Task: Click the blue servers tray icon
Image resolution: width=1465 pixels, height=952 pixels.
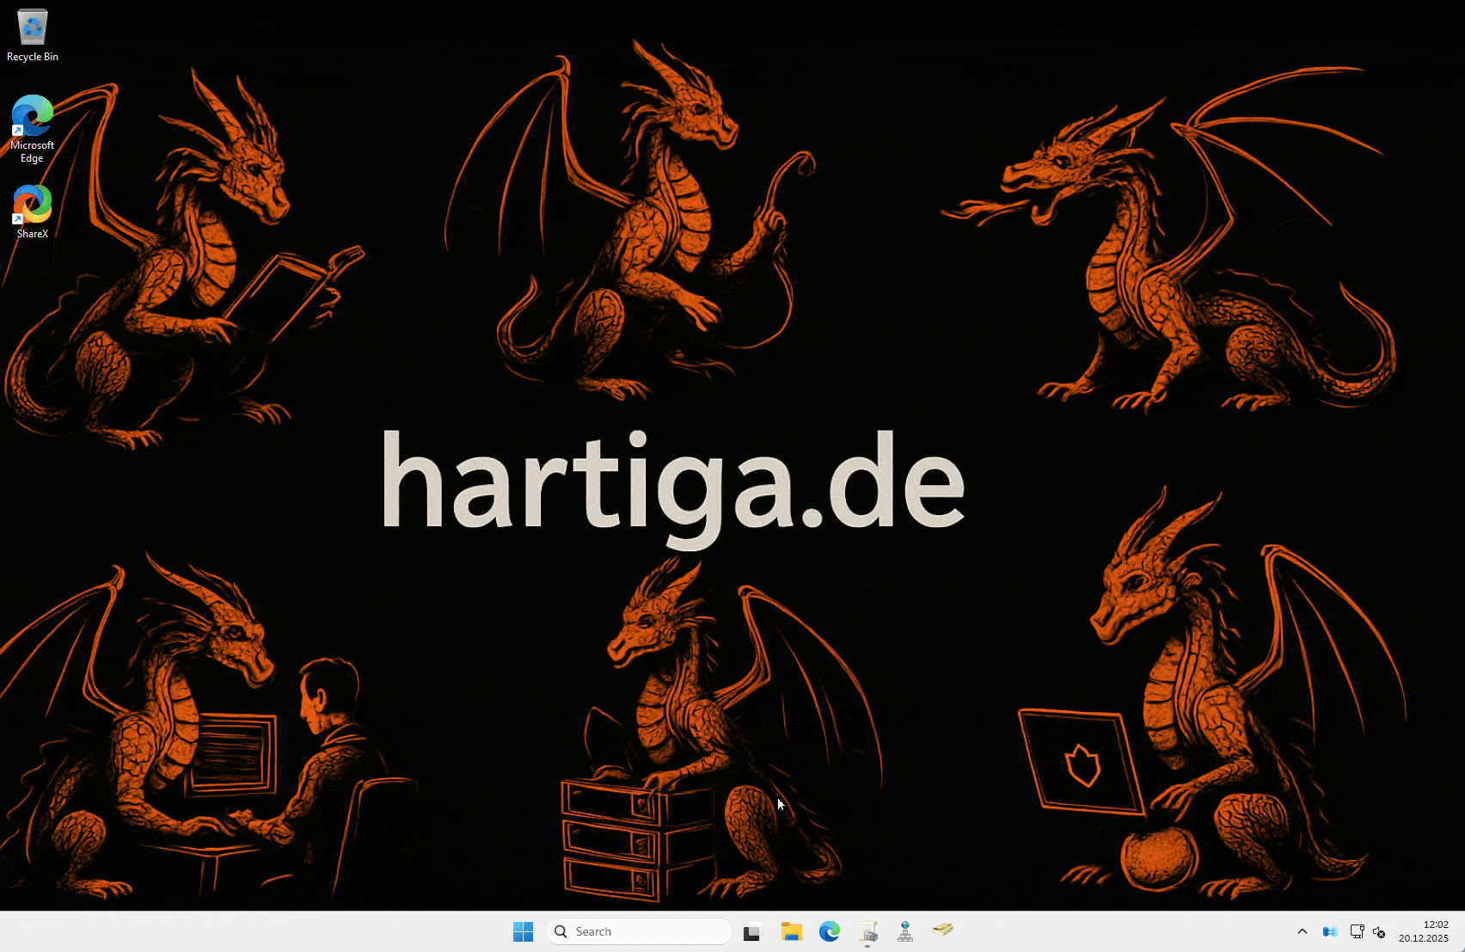Action: [x=1330, y=931]
